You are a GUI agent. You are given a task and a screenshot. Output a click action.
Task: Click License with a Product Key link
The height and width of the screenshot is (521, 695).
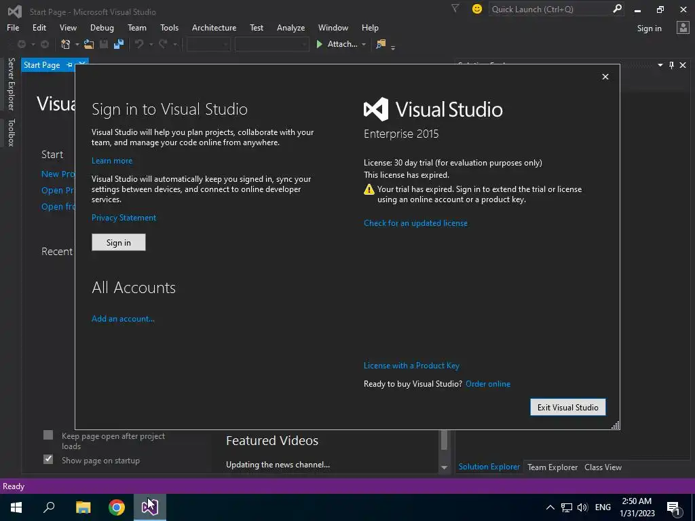(x=411, y=366)
